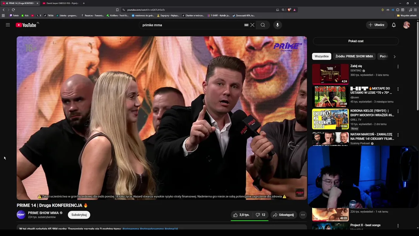Close the PRIME 14 browser tab
The height and width of the screenshot is (236, 419).
[37, 3]
